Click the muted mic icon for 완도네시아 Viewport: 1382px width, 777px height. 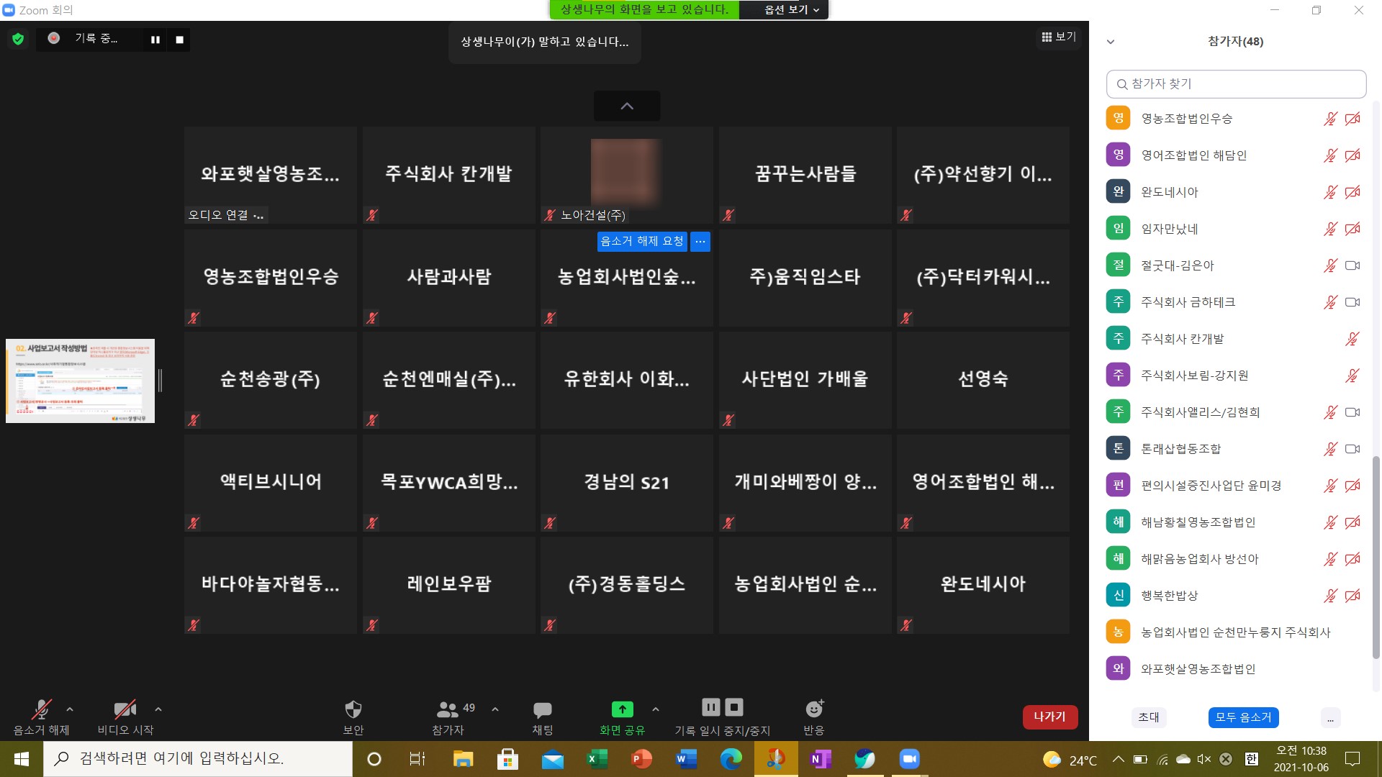point(1330,192)
